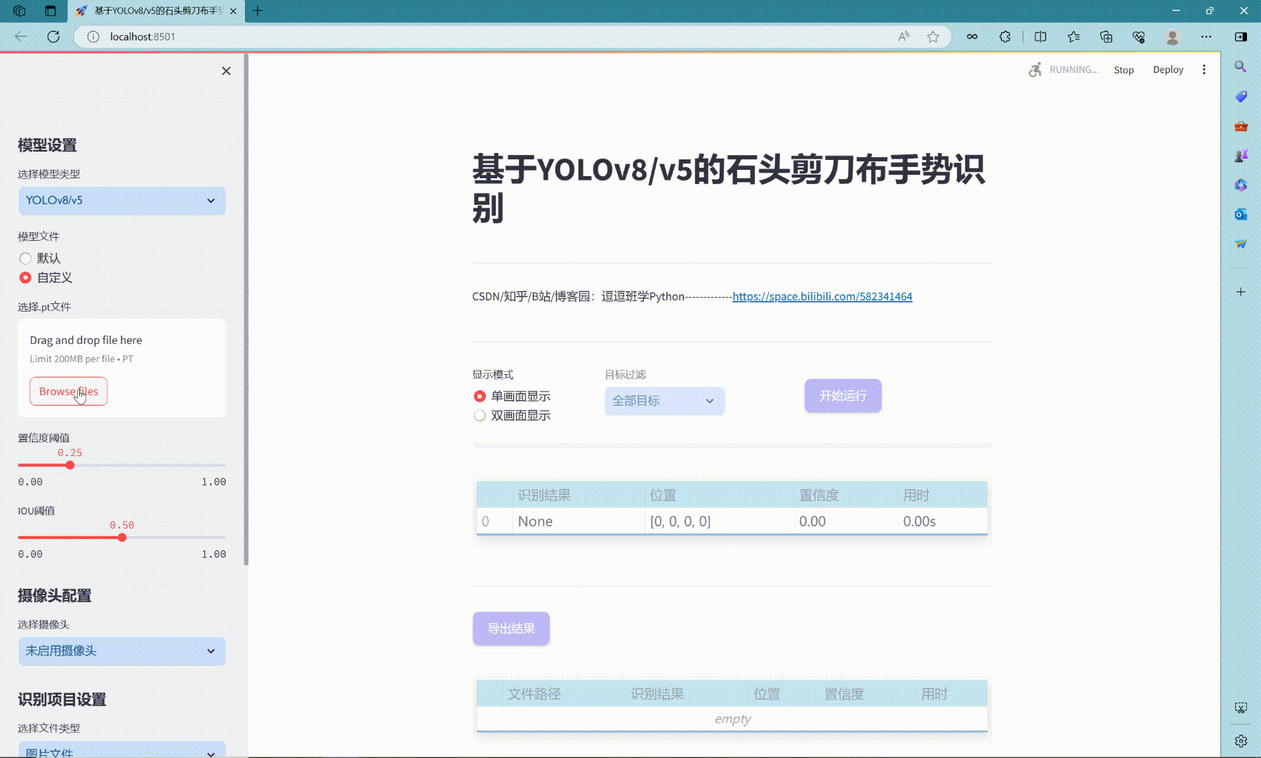
Task: Toggle the browser split screen icon
Action: [1041, 36]
